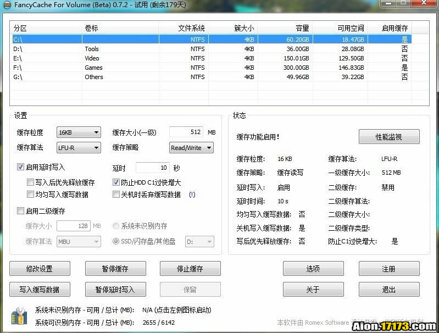Click the 分区 column header
This screenshot has width=439, height=333.
tap(46, 28)
